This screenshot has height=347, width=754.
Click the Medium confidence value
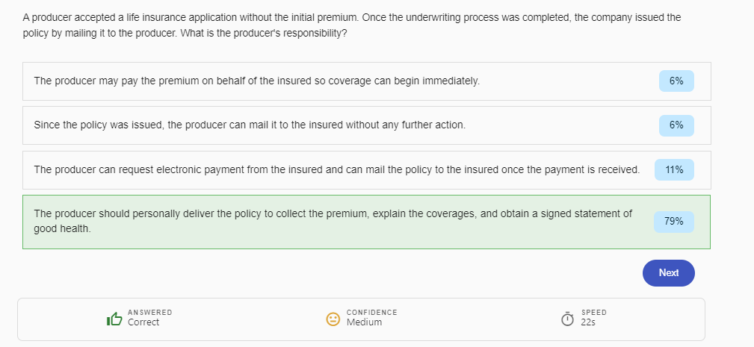pyautogui.click(x=364, y=322)
